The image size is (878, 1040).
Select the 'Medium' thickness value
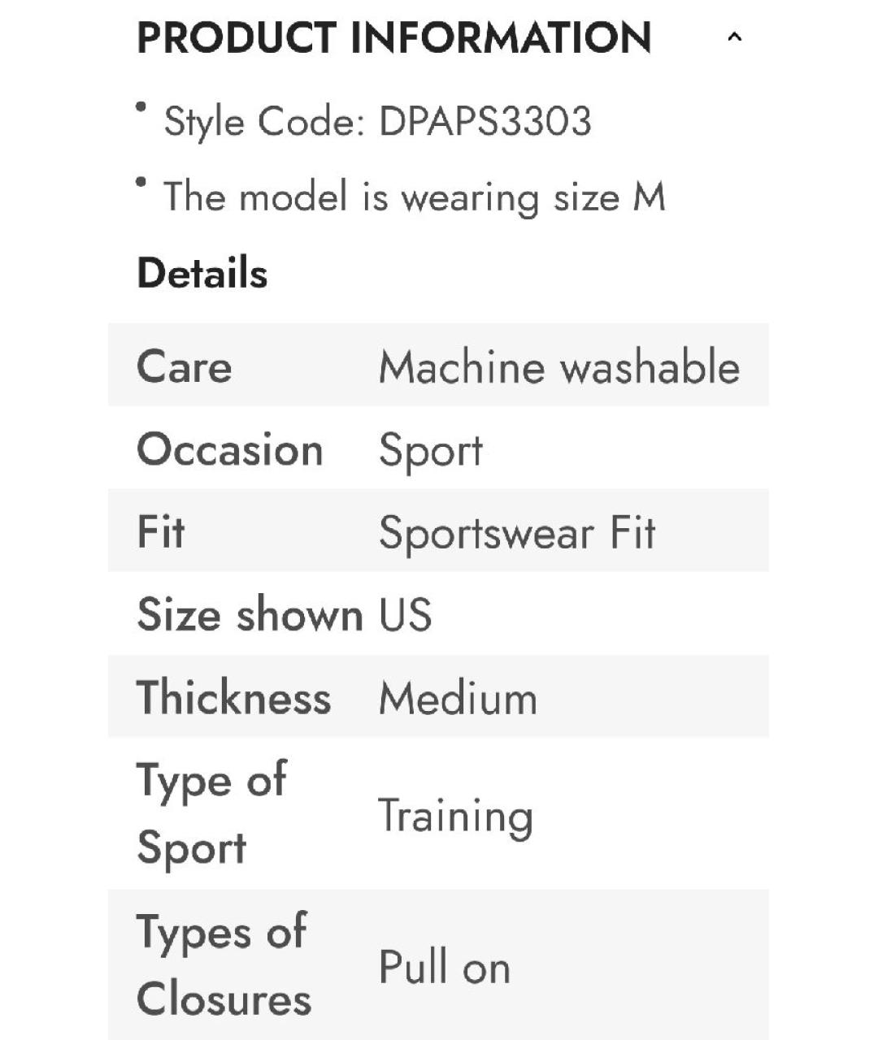458,698
